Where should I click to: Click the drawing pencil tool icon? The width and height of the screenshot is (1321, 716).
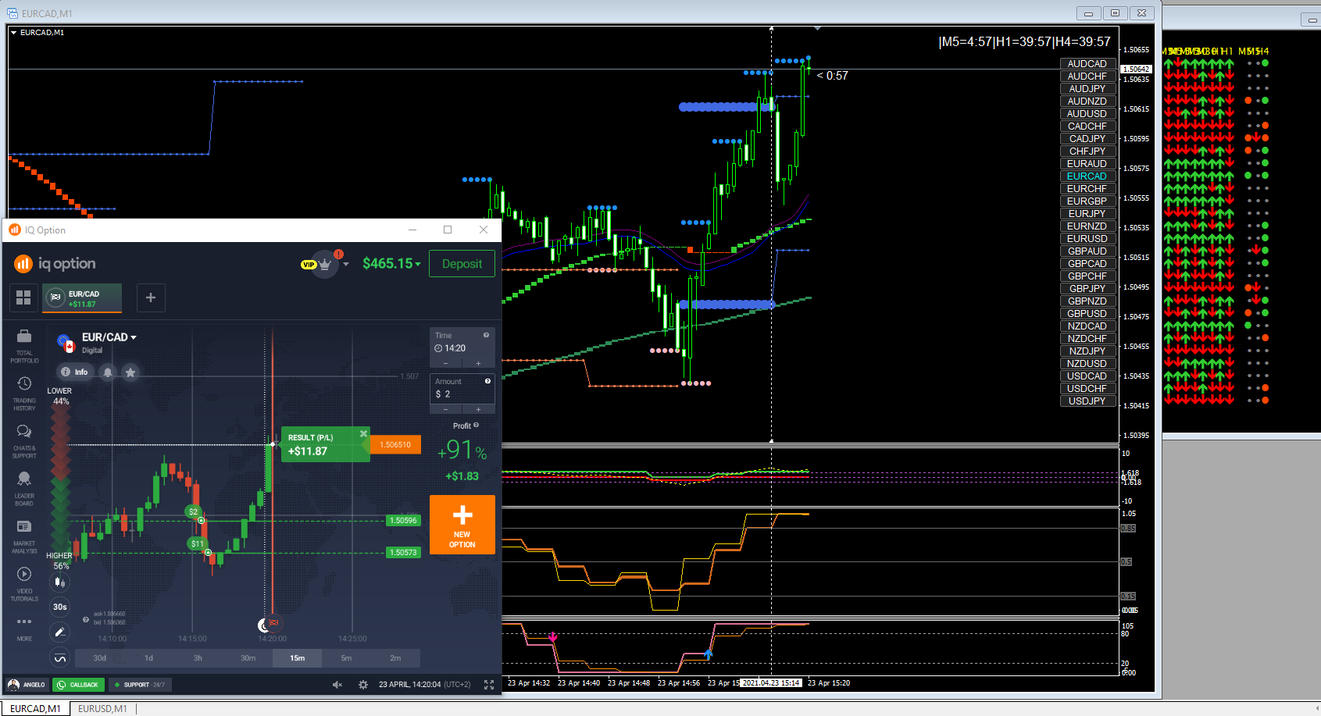coord(59,632)
